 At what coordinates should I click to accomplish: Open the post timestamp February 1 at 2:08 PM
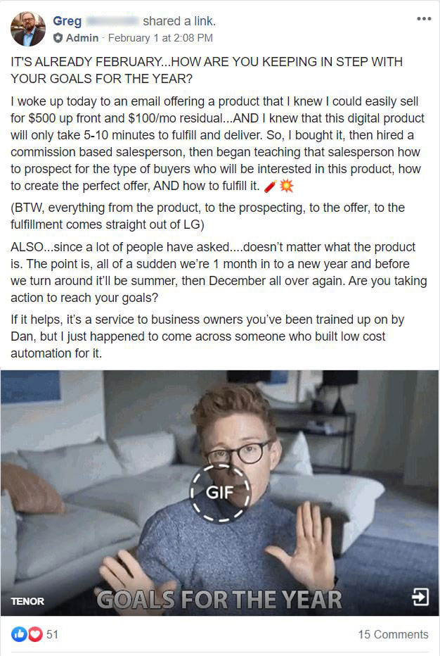pyautogui.click(x=160, y=38)
